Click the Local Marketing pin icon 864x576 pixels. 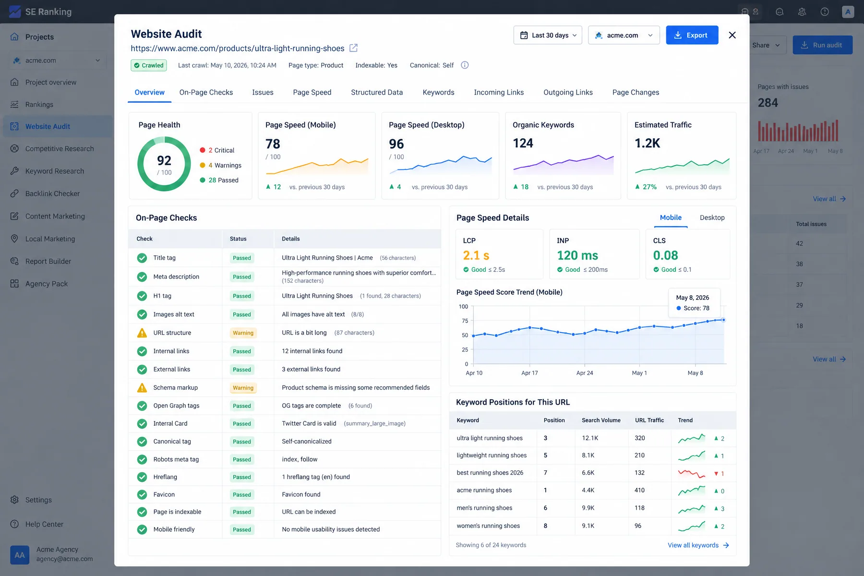pyautogui.click(x=15, y=239)
